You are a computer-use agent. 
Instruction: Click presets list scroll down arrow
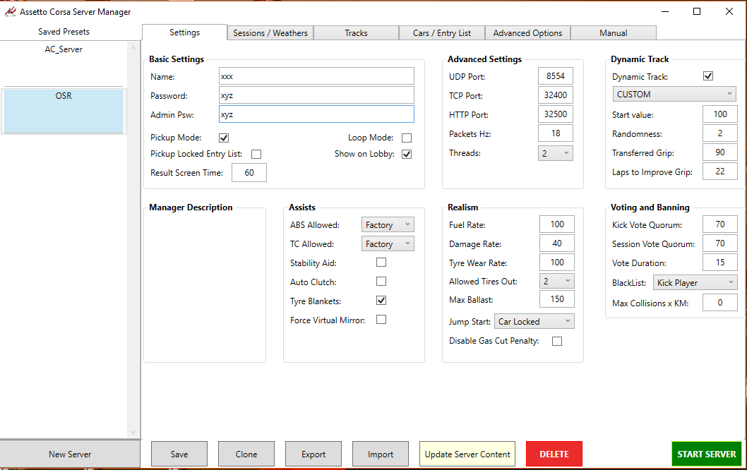133,433
